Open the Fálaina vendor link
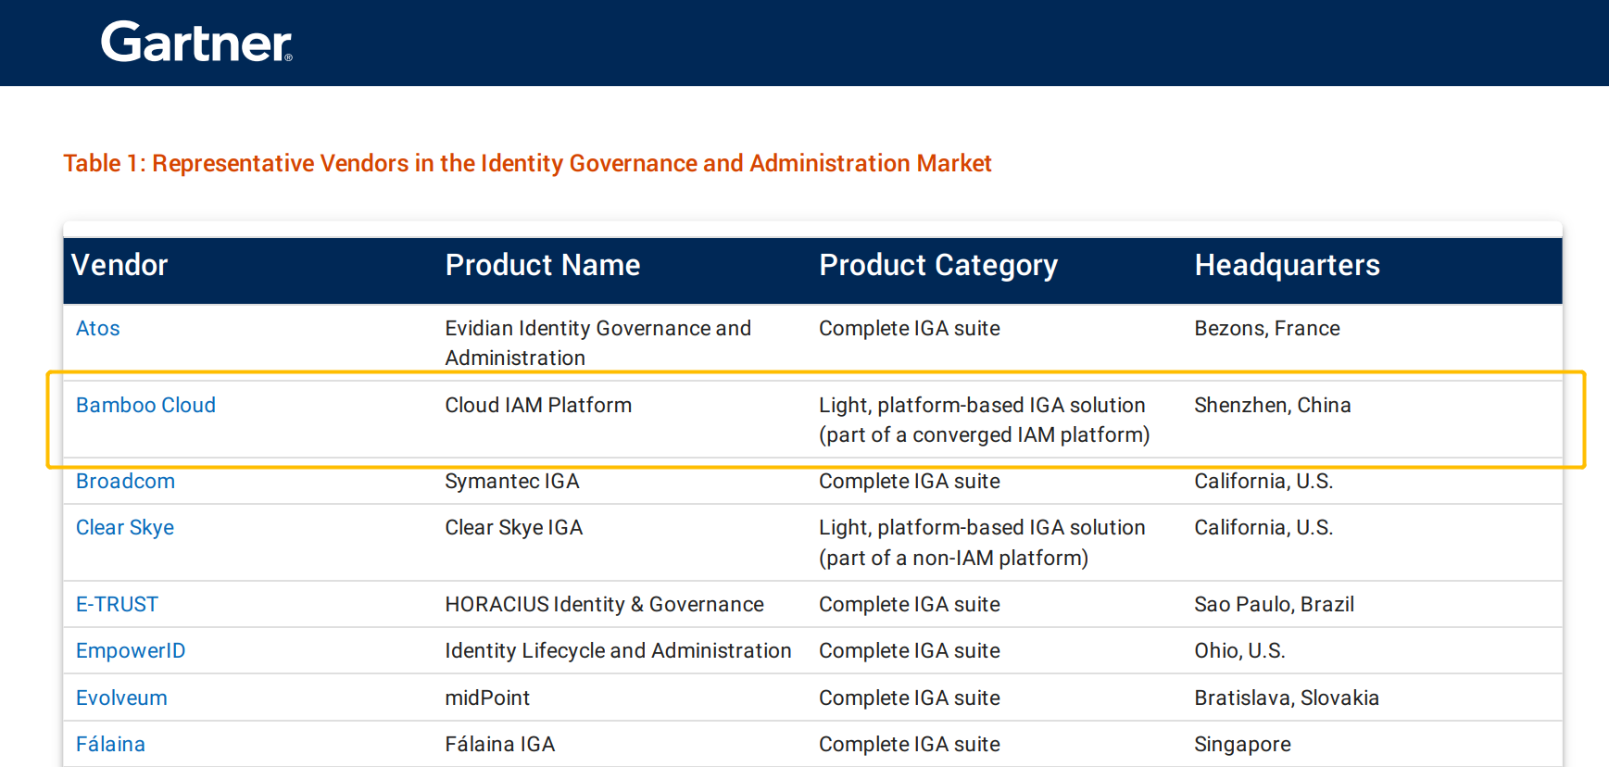Screen dimensions: 1609x767 tap(110, 745)
